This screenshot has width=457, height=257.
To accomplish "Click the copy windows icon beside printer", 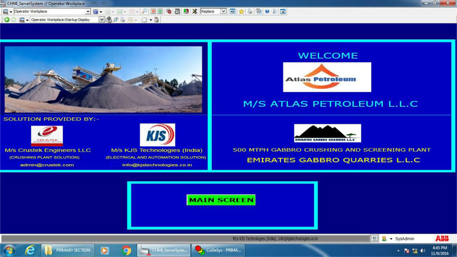I will pos(259,11).
